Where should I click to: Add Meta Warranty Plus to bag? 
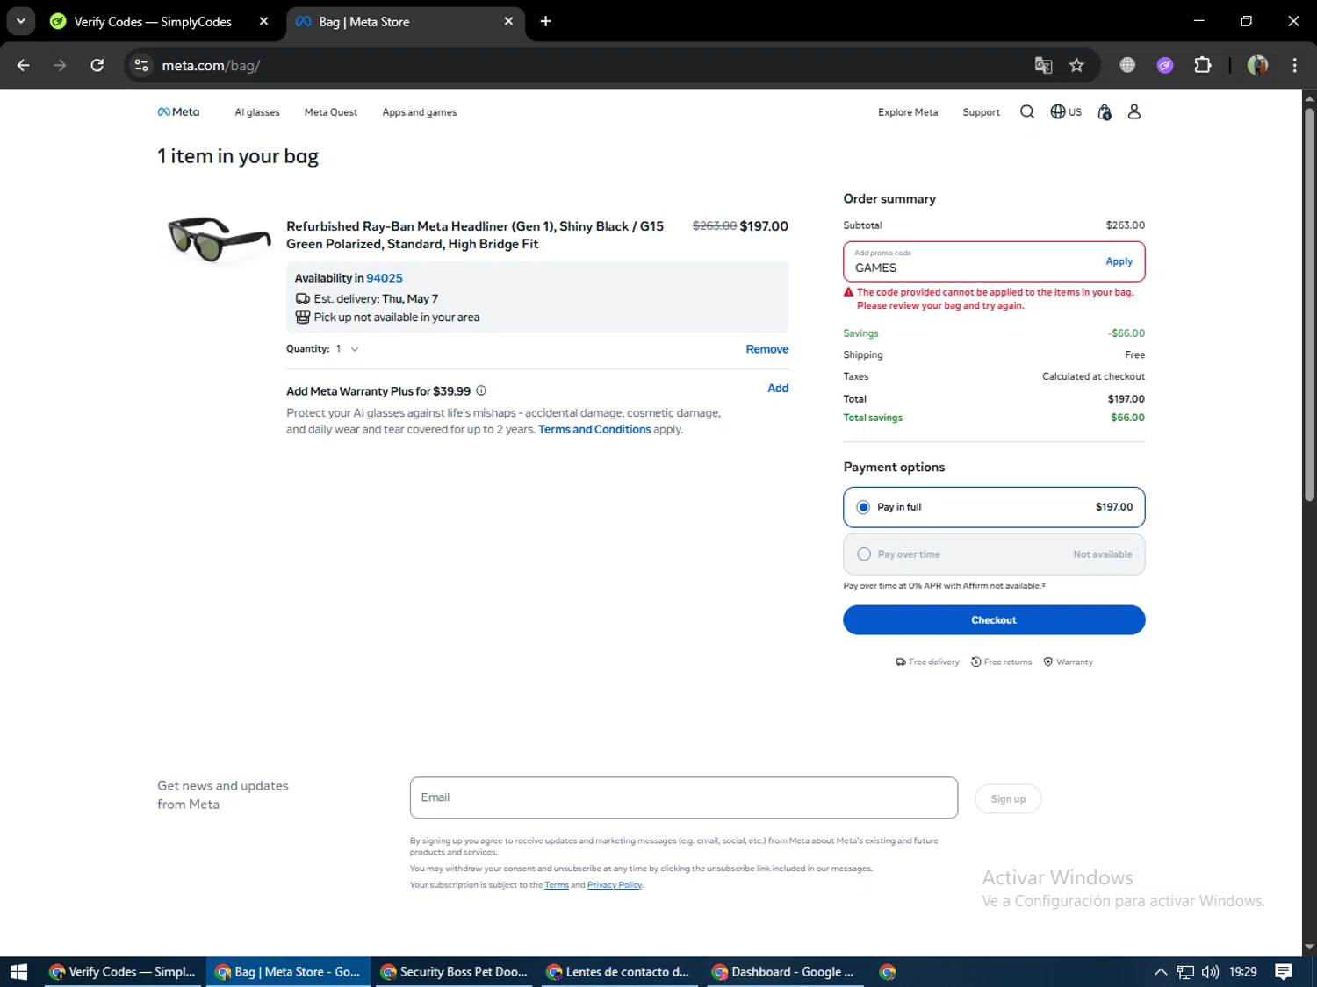778,389
